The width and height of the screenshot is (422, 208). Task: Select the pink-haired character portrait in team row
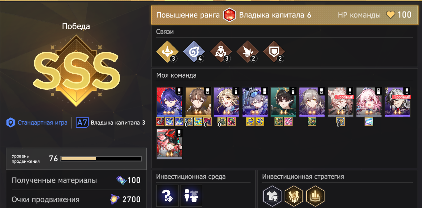point(369,102)
